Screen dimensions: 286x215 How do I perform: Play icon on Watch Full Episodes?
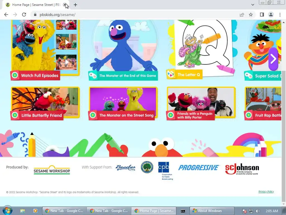click(x=15, y=75)
